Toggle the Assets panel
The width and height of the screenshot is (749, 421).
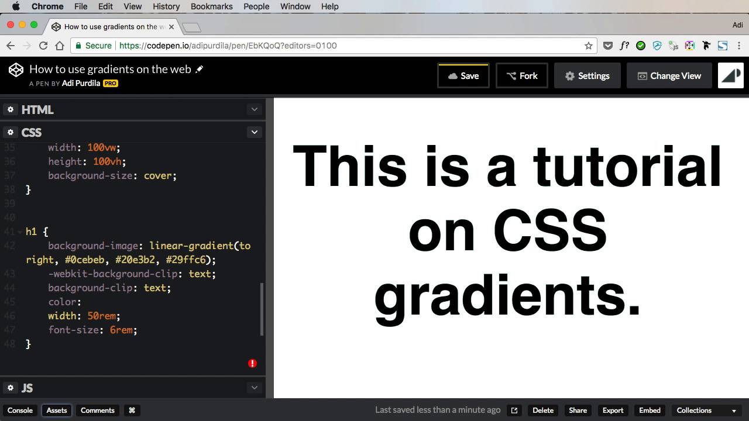(x=57, y=410)
